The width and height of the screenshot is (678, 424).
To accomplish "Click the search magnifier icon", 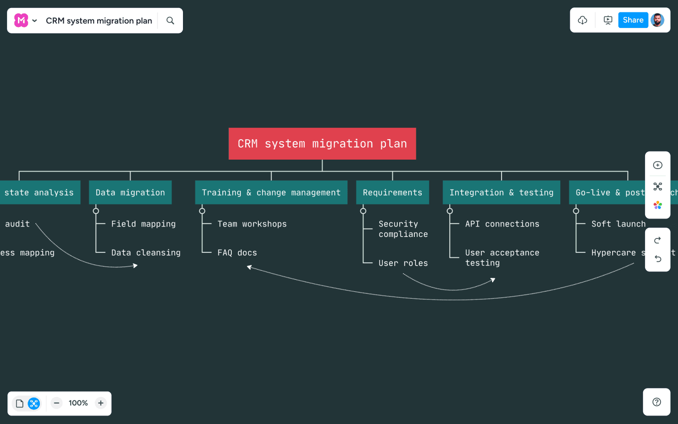I will pos(170,20).
